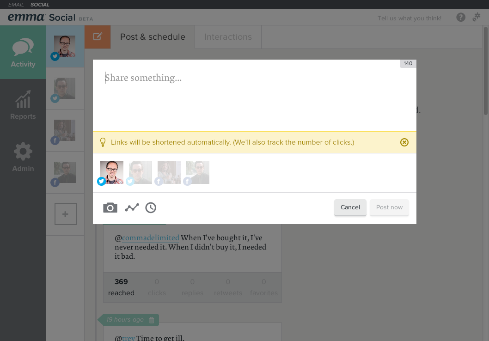Open the schedule clock icon
Screen dimensions: 489x341
point(151,208)
